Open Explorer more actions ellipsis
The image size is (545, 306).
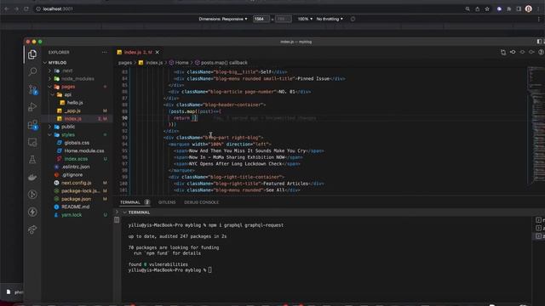click(x=104, y=53)
